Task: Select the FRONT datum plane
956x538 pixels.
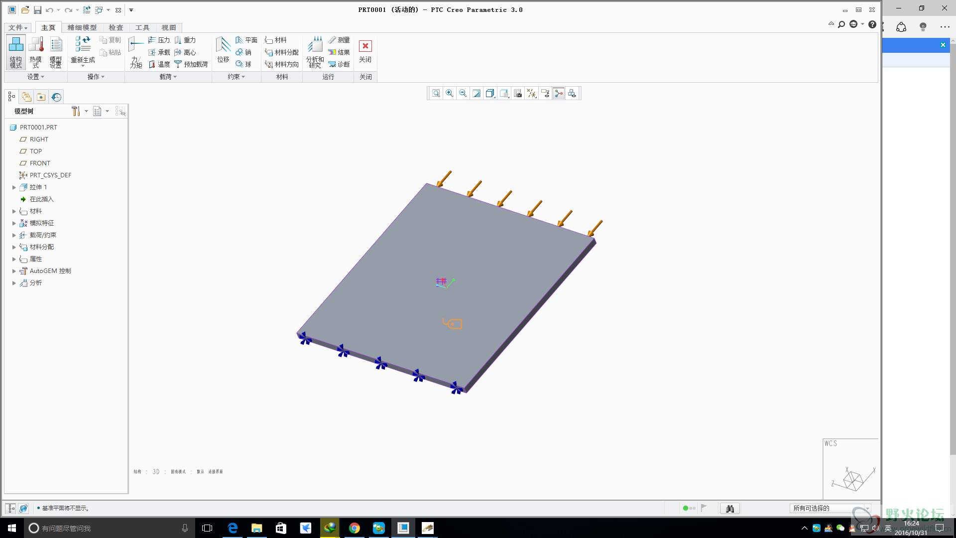Action: (34, 163)
